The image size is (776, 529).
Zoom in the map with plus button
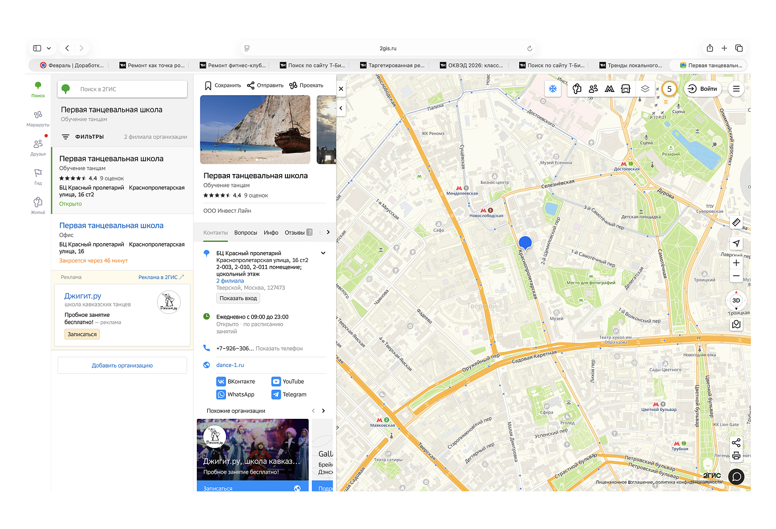(x=736, y=263)
